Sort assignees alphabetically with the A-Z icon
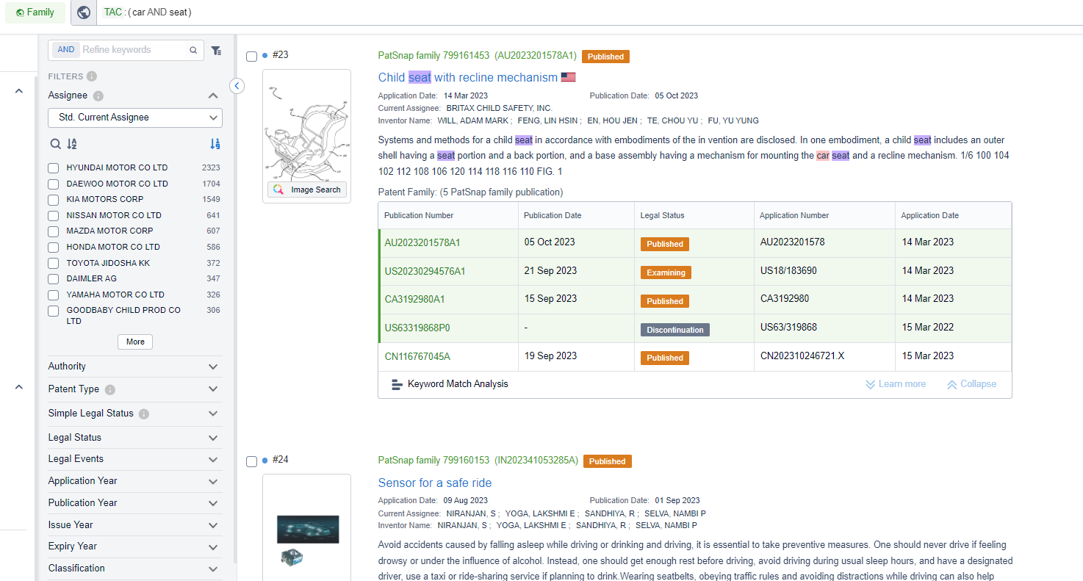The width and height of the screenshot is (1083, 581). pos(72,144)
